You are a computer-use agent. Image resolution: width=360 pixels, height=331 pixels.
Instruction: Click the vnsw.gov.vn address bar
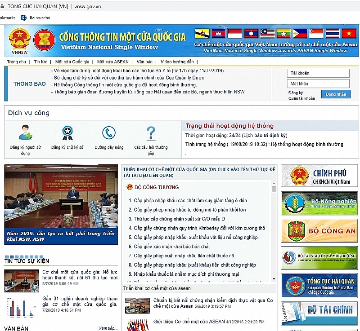(88, 6)
